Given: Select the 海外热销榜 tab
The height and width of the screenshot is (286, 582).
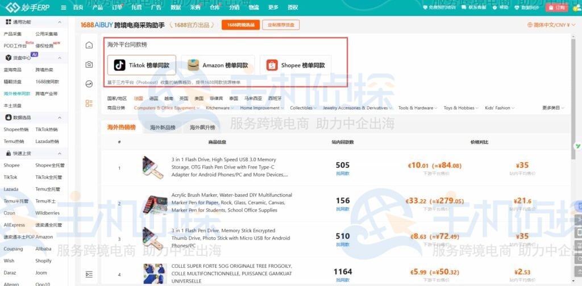Looking at the screenshot, I should [x=122, y=127].
